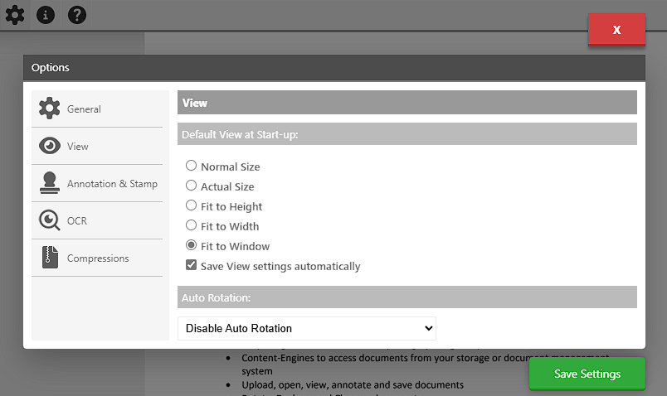
Task: Click the settings gear icon in top toolbar
Action: [x=15, y=14]
